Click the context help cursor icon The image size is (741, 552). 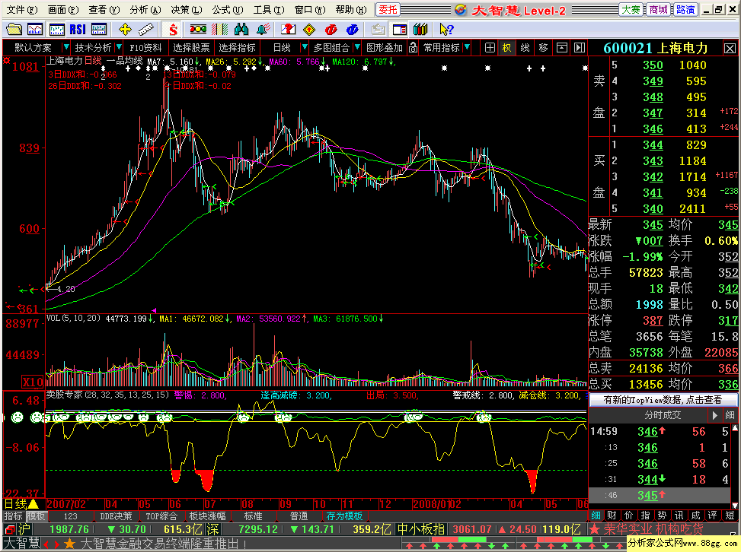(x=446, y=29)
